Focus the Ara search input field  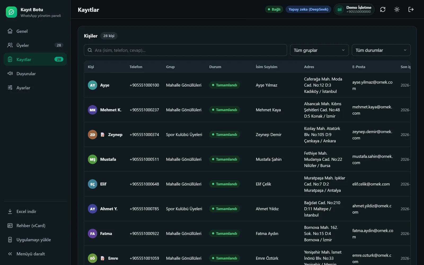[185, 50]
